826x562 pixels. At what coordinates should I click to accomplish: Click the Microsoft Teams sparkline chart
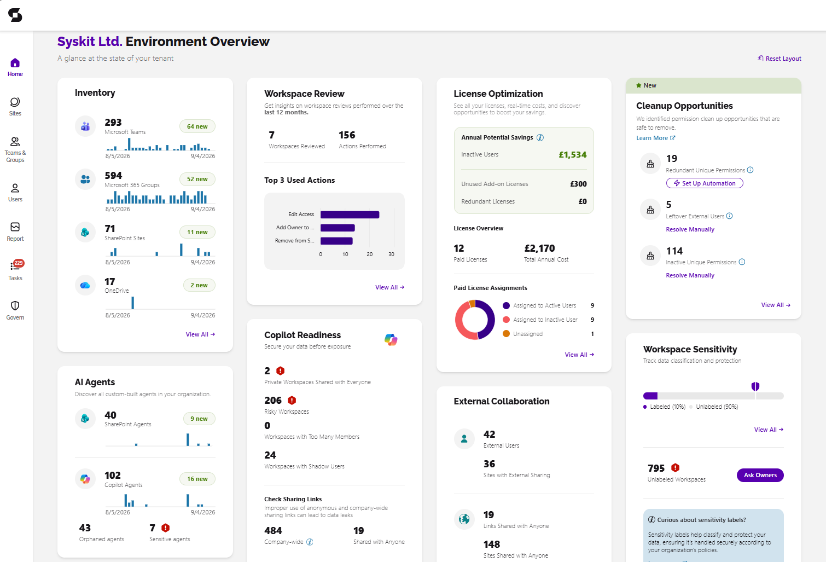pyautogui.click(x=160, y=144)
